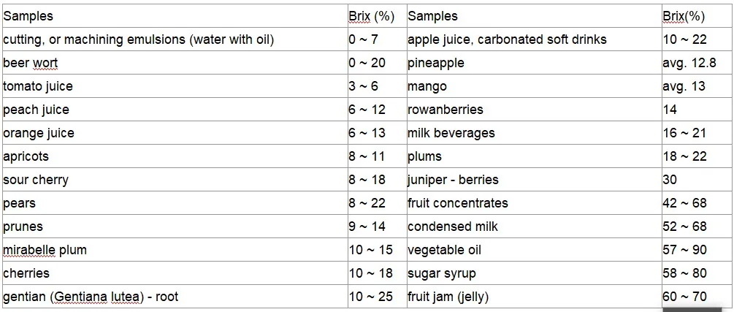
Task: Select the 'rowanberries' table cell
Action: coord(446,110)
